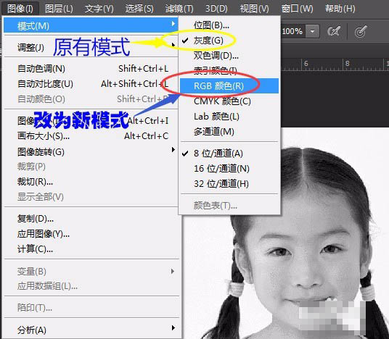
Task: Toggle the airbrush pressure icon in options bar
Action: [x=333, y=31]
